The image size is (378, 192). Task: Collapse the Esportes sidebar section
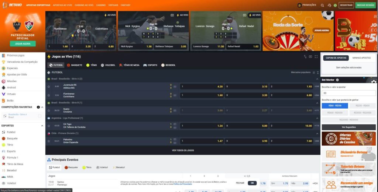42,126
